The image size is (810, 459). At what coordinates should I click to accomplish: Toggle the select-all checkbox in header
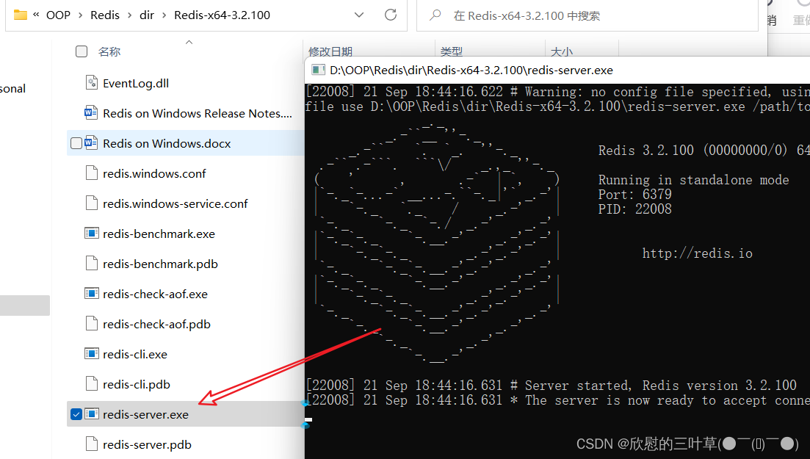click(x=81, y=51)
